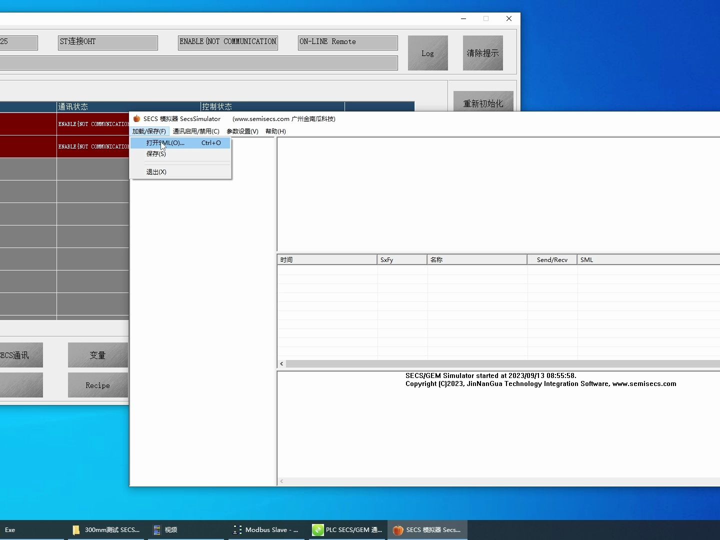Viewport: 720px width, 540px height.
Task: Click the Copyright JinNanGua log line
Action: 540,383
